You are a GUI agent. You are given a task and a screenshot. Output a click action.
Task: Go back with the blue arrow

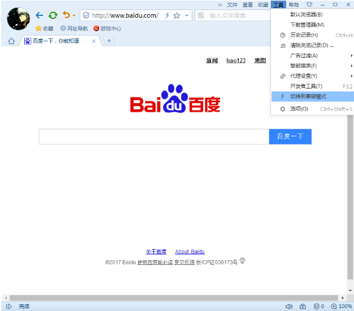coord(40,15)
